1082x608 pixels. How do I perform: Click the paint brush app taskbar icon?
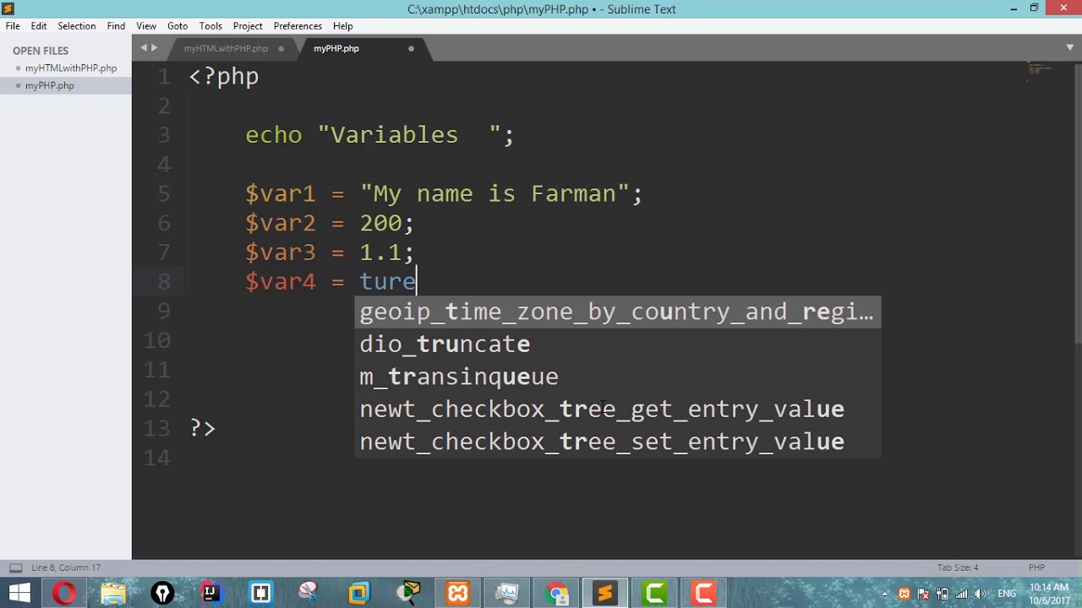309,593
